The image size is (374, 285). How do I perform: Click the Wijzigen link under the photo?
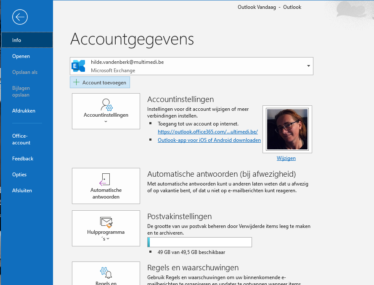click(x=286, y=158)
